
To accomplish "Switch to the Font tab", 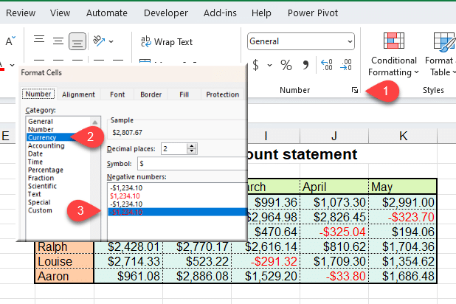I will coord(117,94).
